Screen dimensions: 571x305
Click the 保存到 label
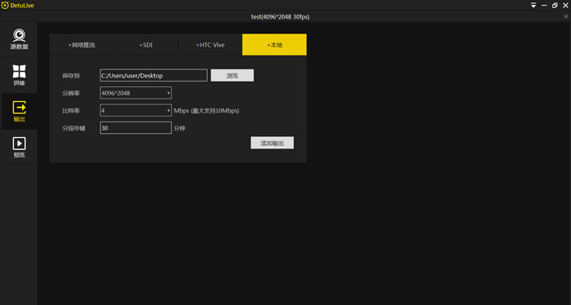pos(71,76)
